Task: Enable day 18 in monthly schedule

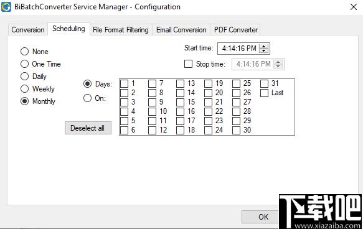Action: (x=180, y=130)
